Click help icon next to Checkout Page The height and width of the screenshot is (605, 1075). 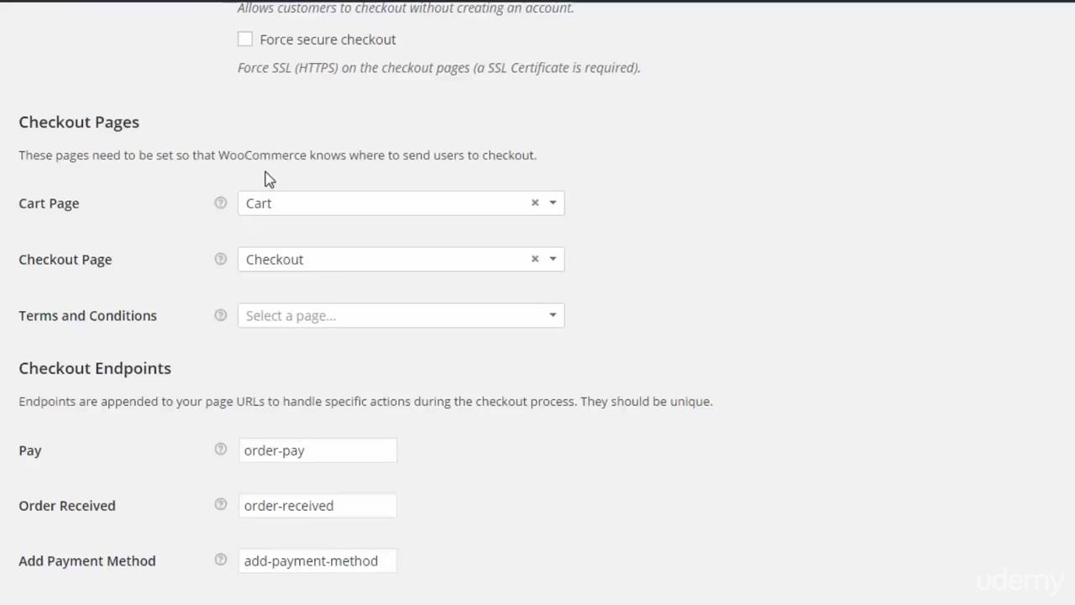220,259
